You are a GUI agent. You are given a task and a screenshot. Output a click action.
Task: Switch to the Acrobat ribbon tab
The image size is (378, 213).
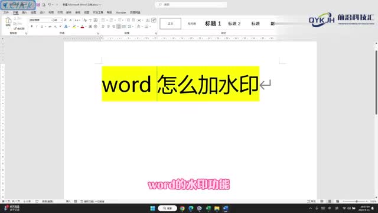pos(121,12)
